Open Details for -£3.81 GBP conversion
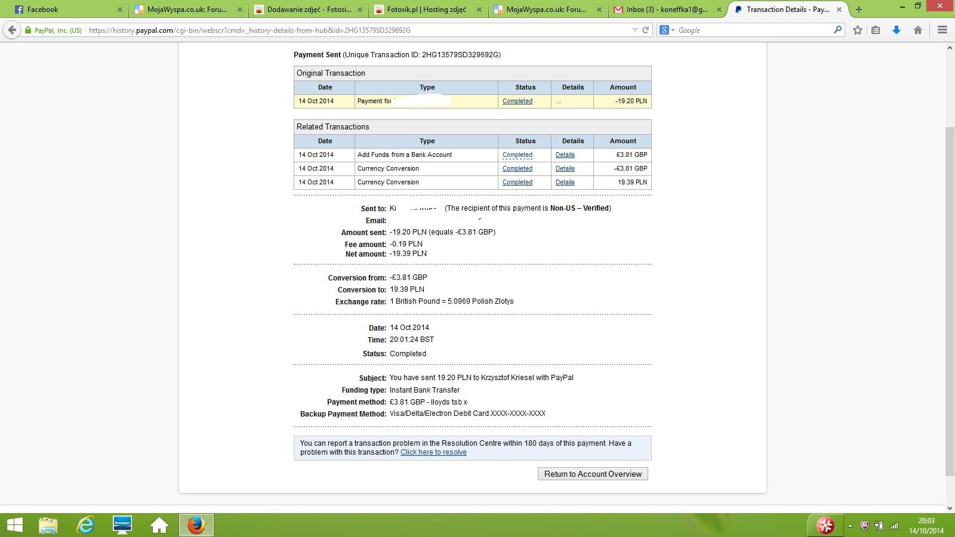 click(x=565, y=169)
